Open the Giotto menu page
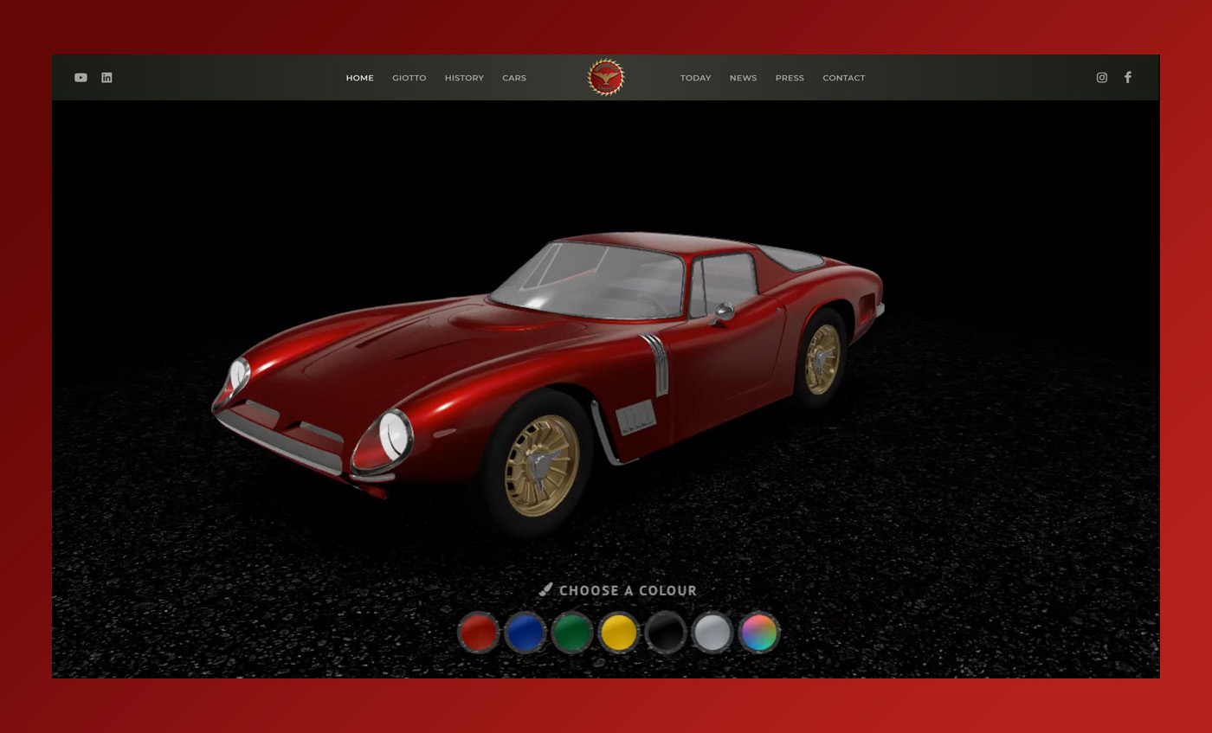Screen dimensions: 1212x733 pyautogui.click(x=409, y=78)
